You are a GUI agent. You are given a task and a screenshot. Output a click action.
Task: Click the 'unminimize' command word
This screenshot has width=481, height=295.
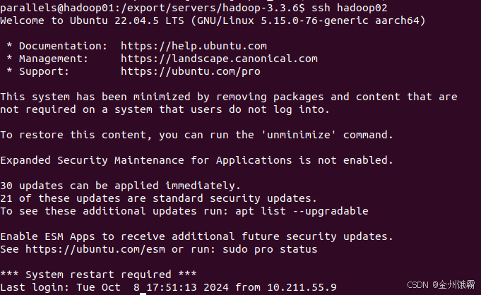pyautogui.click(x=299, y=135)
